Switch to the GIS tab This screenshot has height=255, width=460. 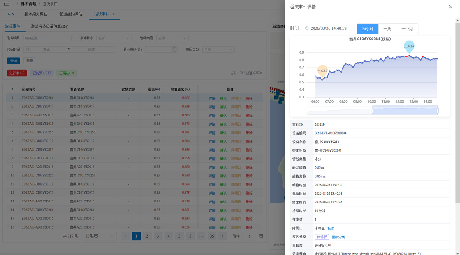point(11,14)
